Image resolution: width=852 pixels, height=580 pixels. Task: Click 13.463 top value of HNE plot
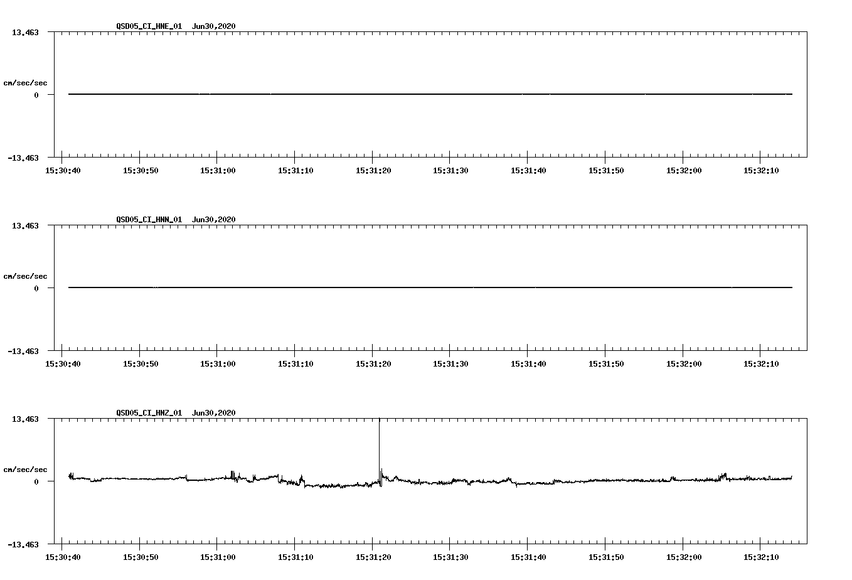click(25, 33)
